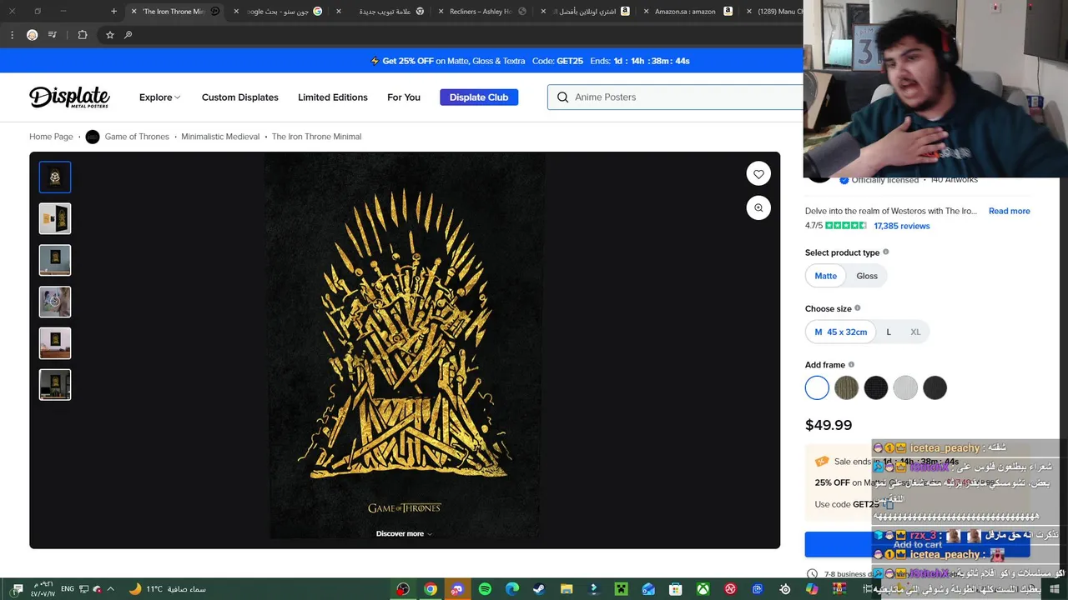Click the Game of Thrones brand circle icon
Screen dimensions: 1068x600
(x=93, y=137)
